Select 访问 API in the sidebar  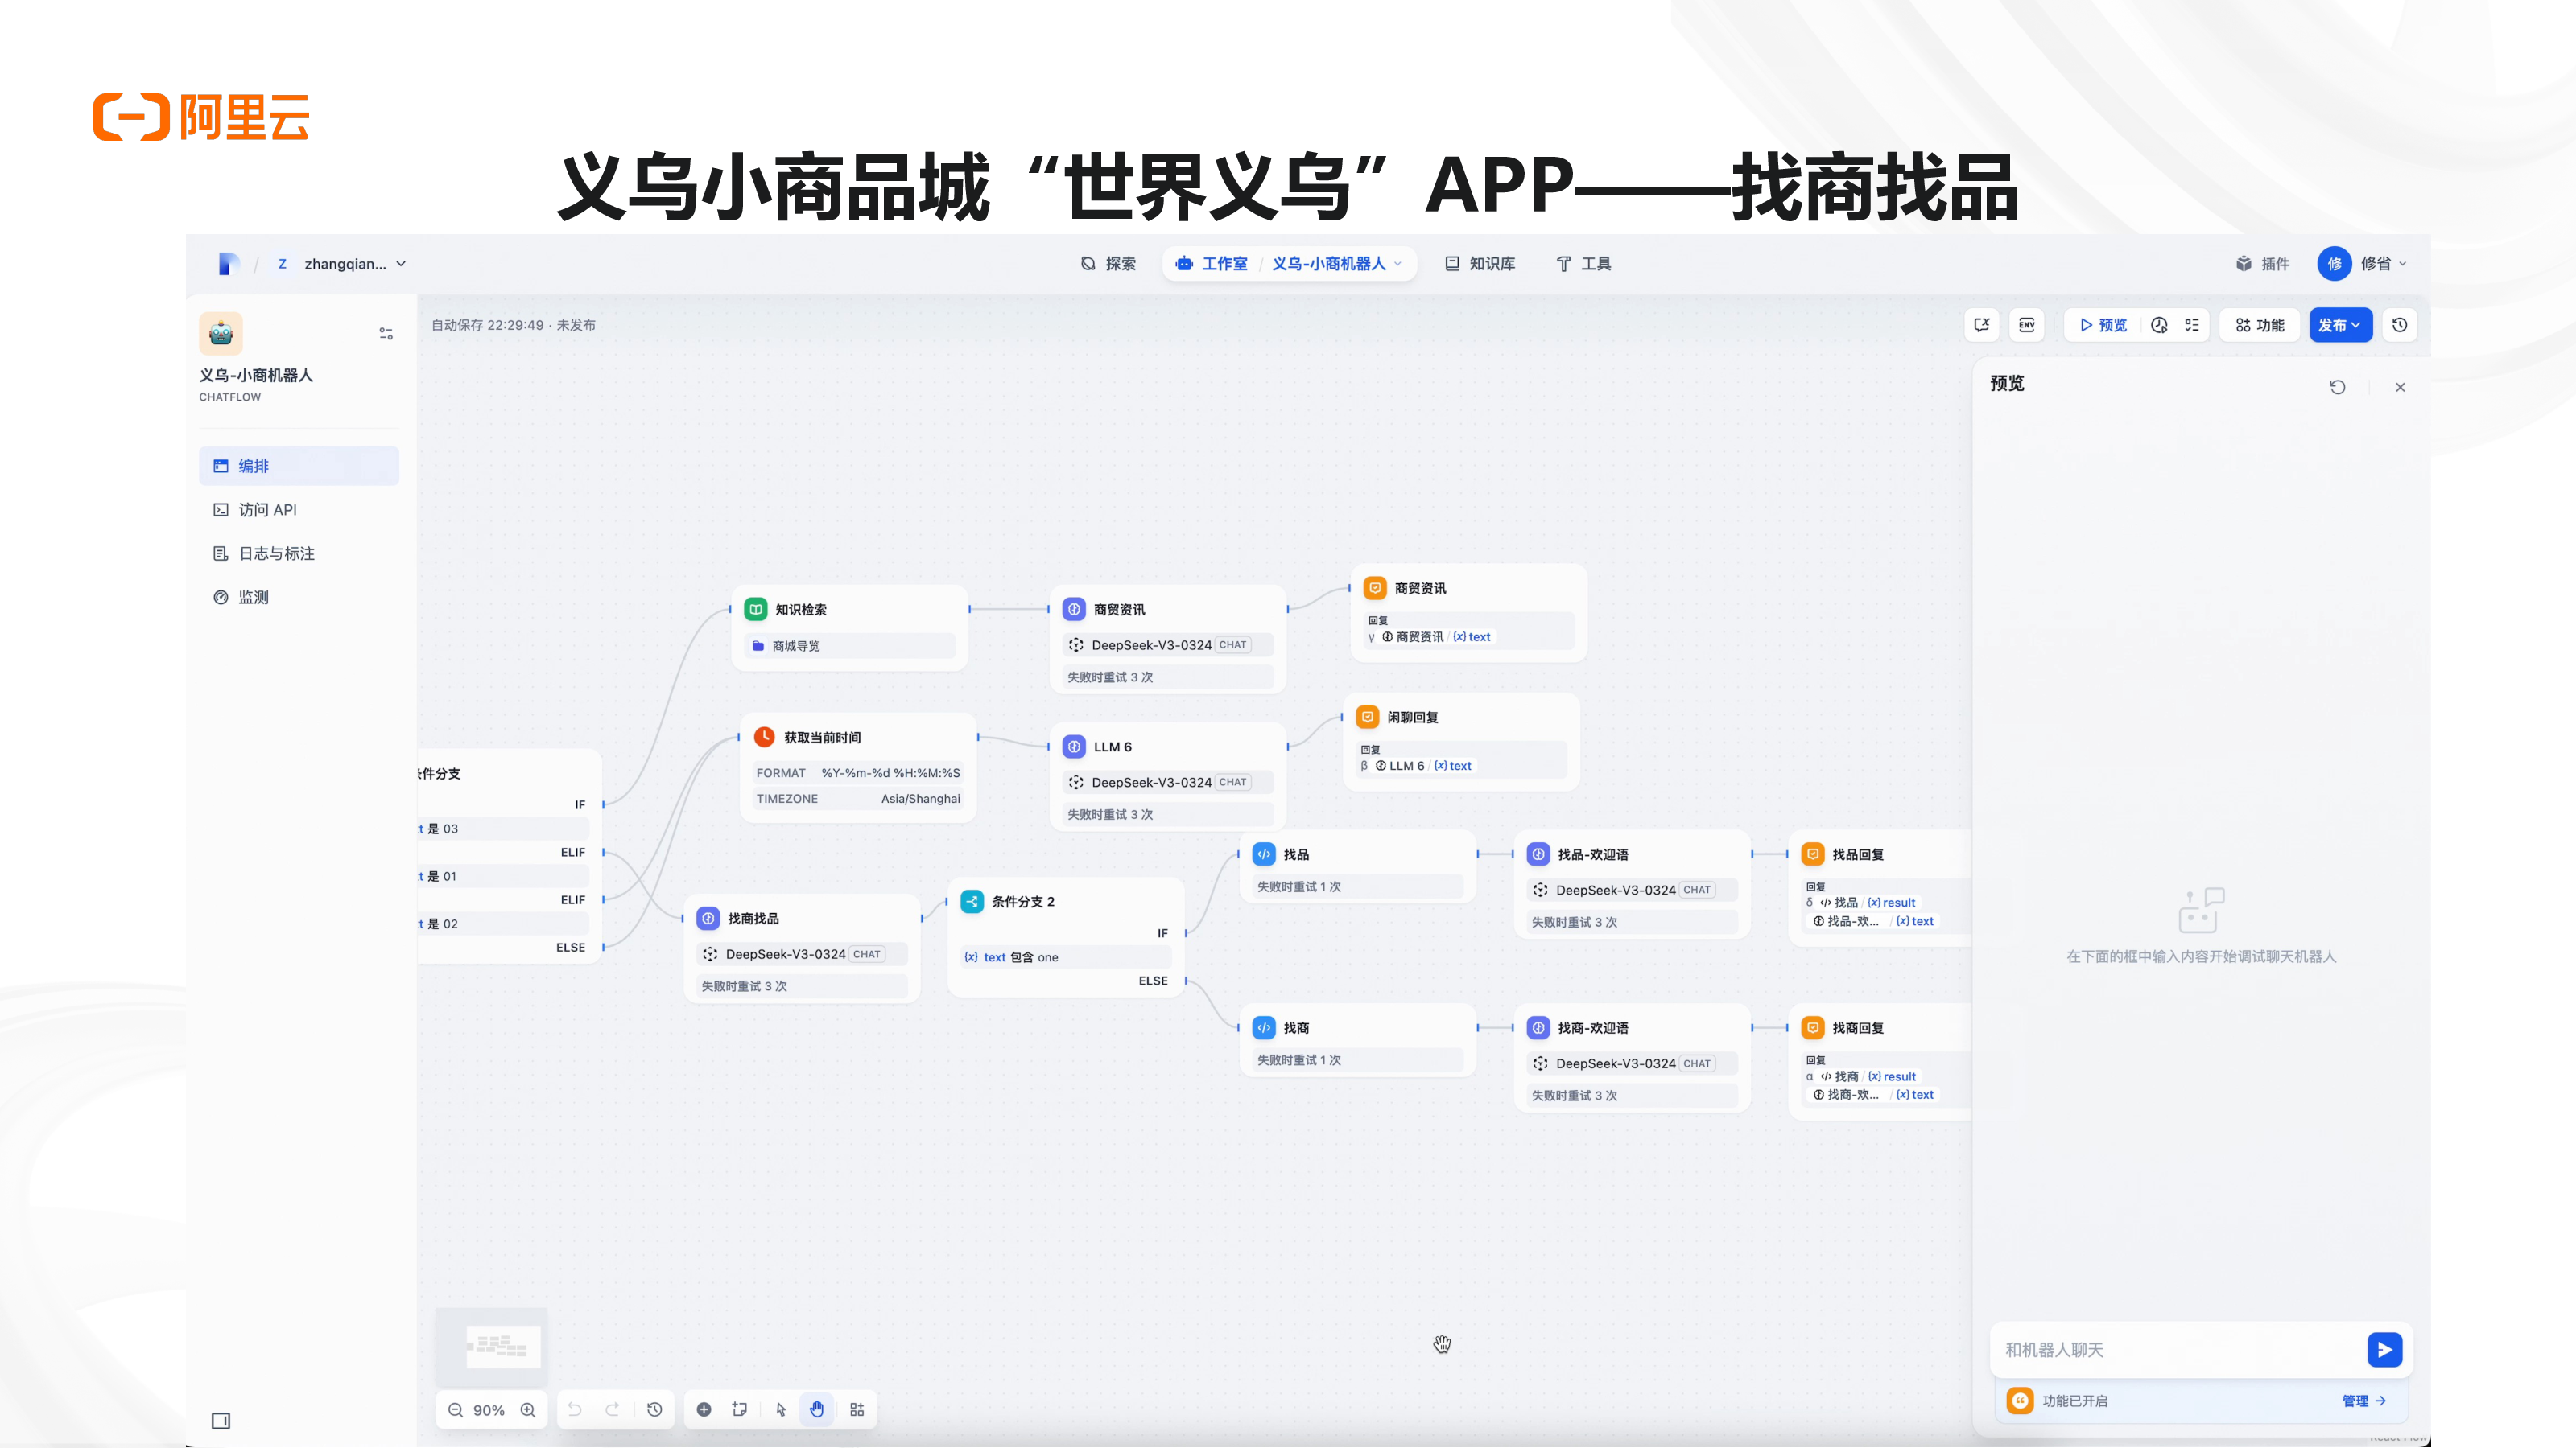[x=299, y=510]
